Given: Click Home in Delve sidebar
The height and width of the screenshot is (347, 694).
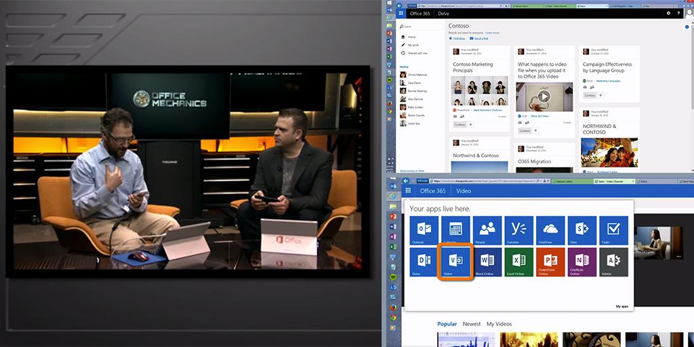Looking at the screenshot, I should [411, 37].
